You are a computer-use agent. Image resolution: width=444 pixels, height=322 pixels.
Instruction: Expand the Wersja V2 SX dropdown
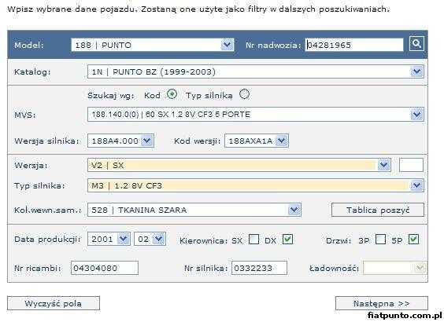click(239, 165)
